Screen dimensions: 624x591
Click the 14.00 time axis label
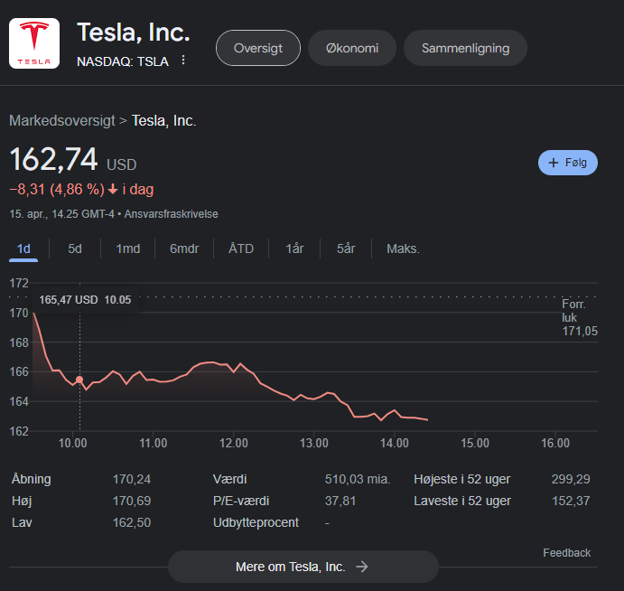[x=395, y=443]
